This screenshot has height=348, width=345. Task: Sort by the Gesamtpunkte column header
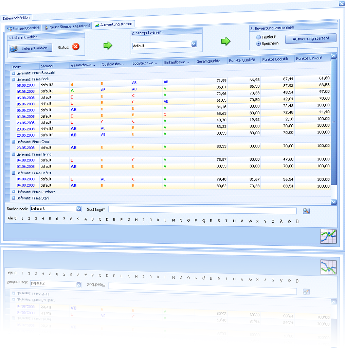tap(211, 61)
